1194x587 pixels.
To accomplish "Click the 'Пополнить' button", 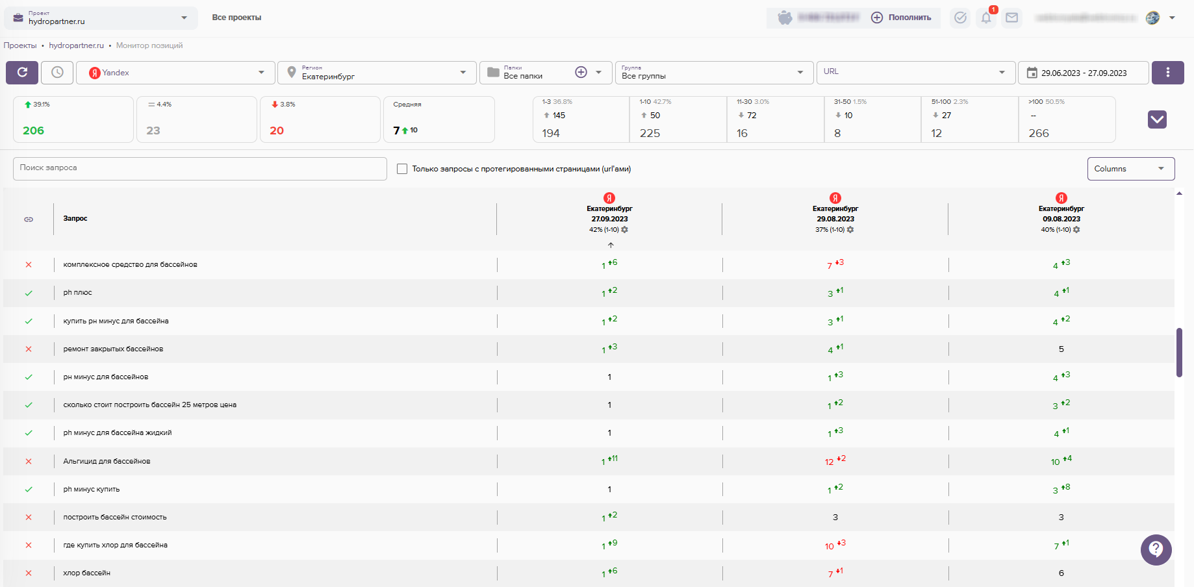I will 901,18.
